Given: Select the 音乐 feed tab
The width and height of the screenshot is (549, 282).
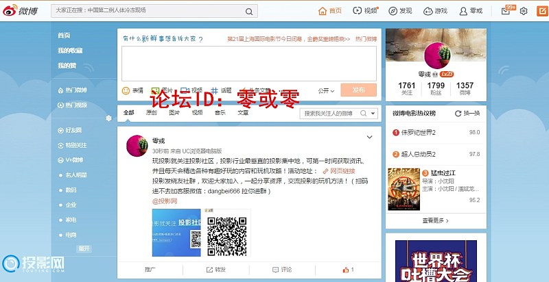Looking at the screenshot, I should point(220,113).
